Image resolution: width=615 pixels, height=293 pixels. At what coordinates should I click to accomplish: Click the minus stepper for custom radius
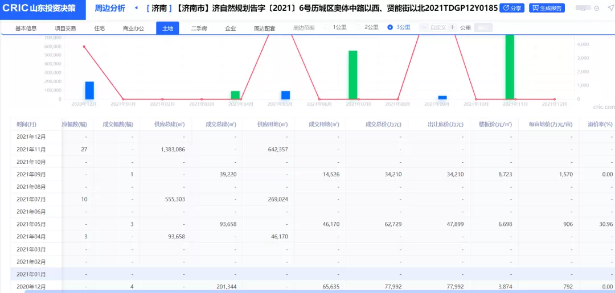pyautogui.click(x=424, y=27)
